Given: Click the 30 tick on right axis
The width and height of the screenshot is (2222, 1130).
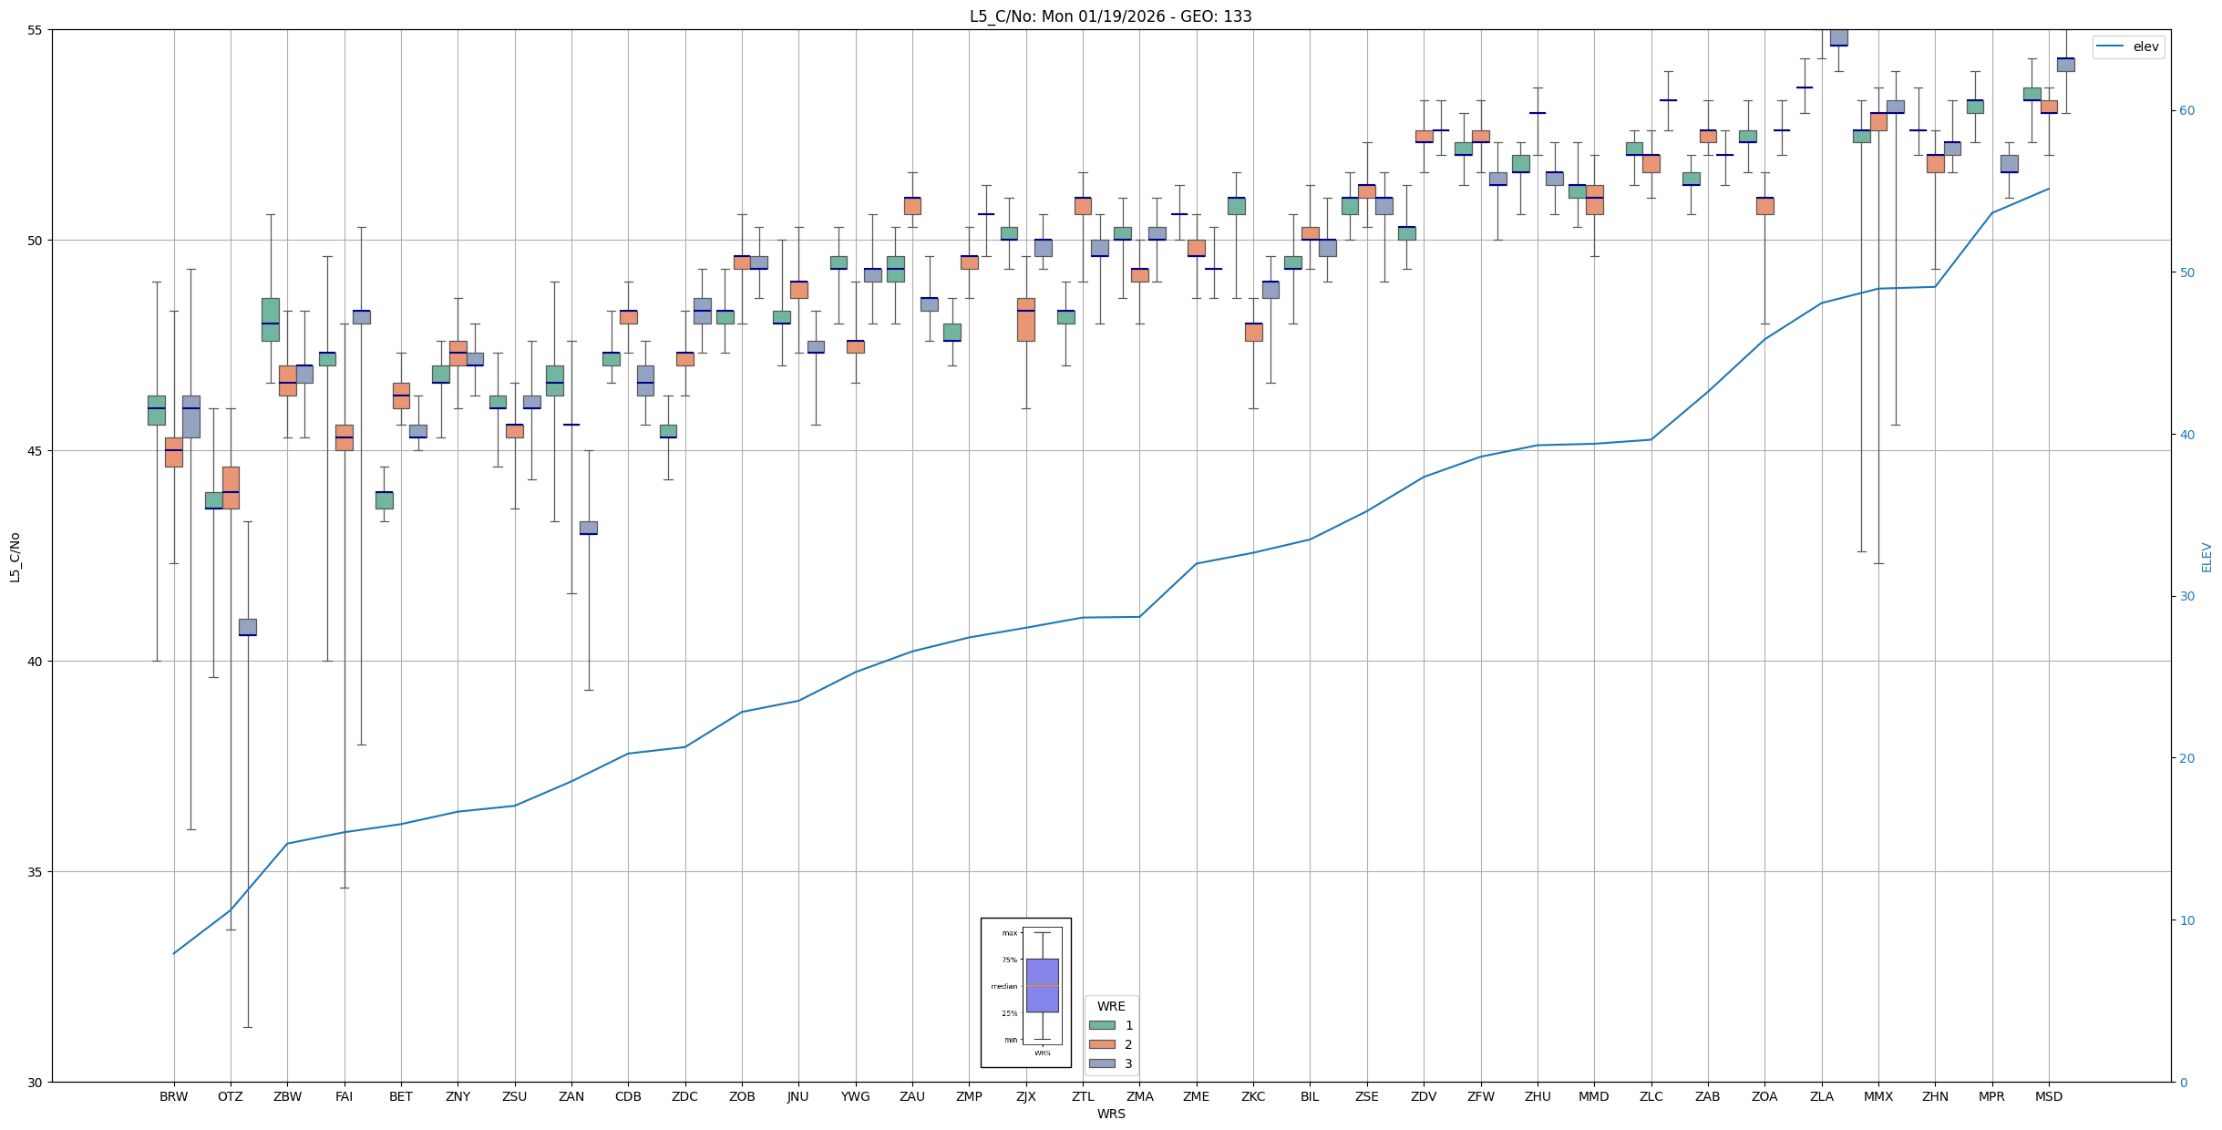Looking at the screenshot, I should tap(2186, 597).
